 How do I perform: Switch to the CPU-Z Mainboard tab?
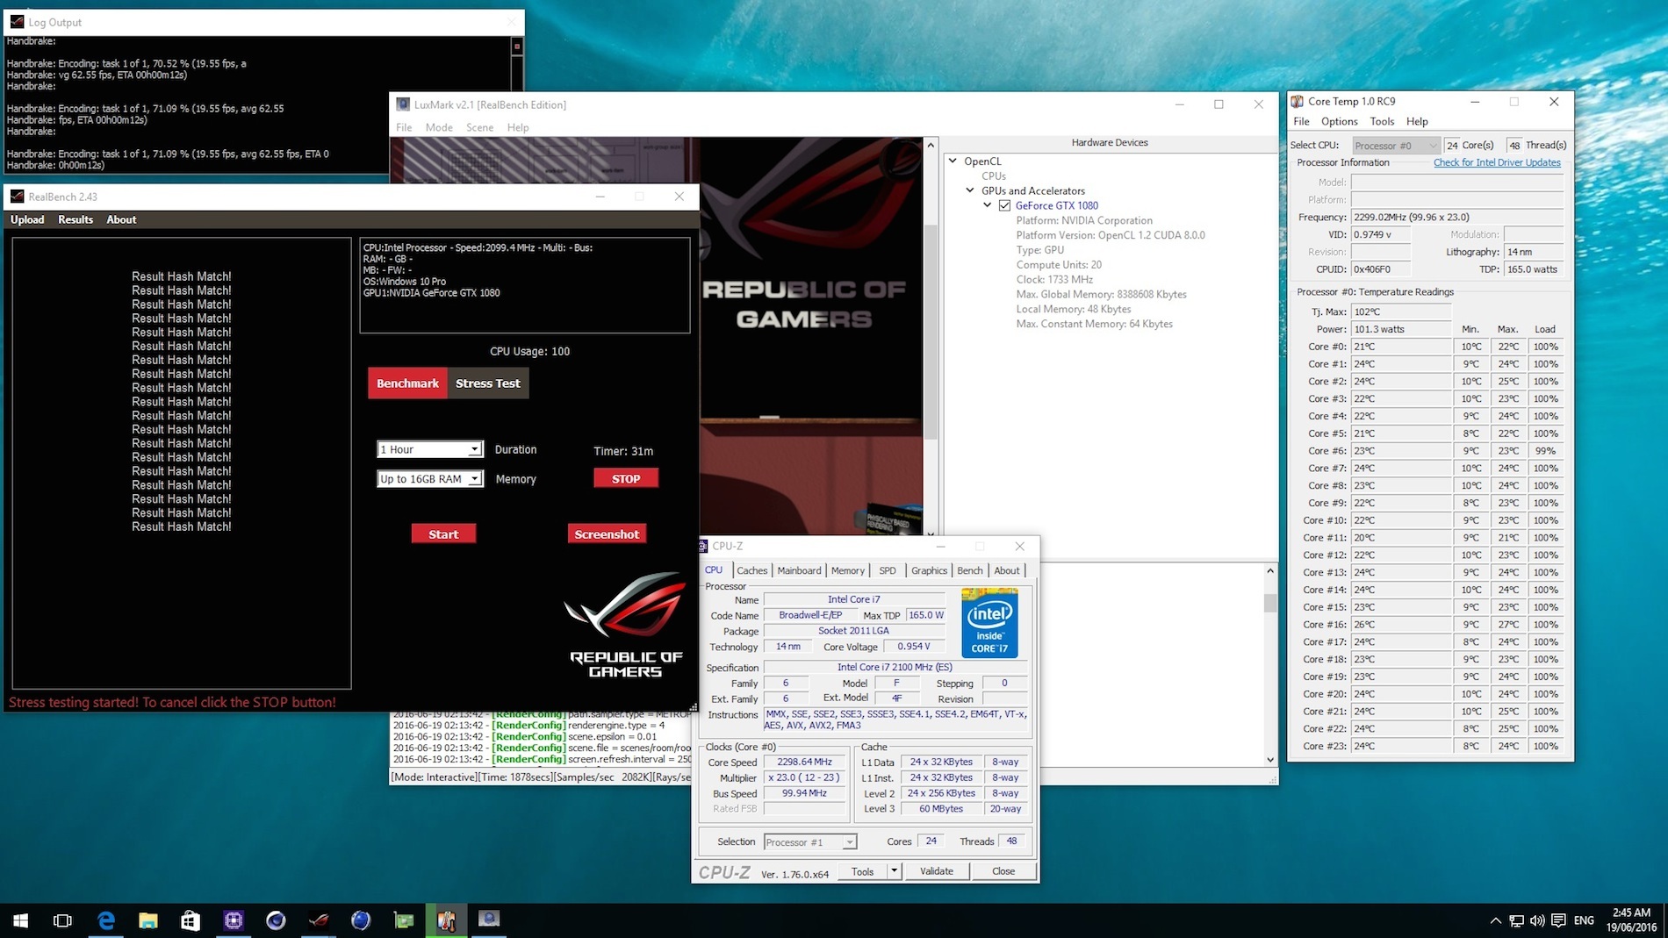click(799, 570)
